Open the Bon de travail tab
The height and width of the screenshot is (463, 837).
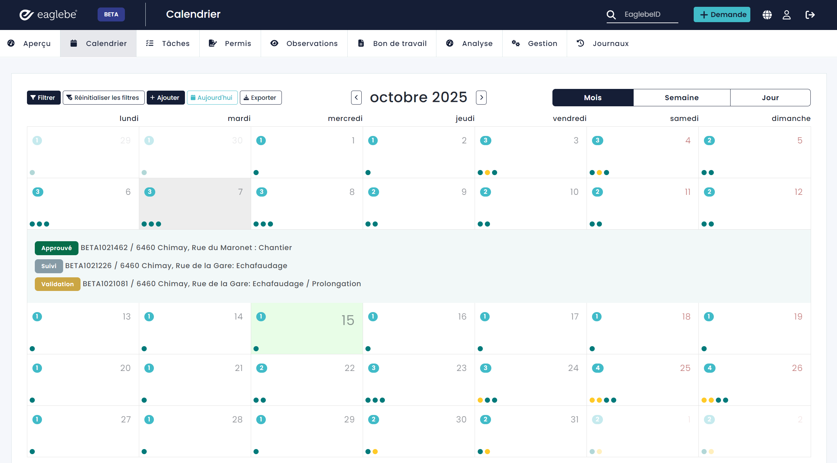coord(392,43)
